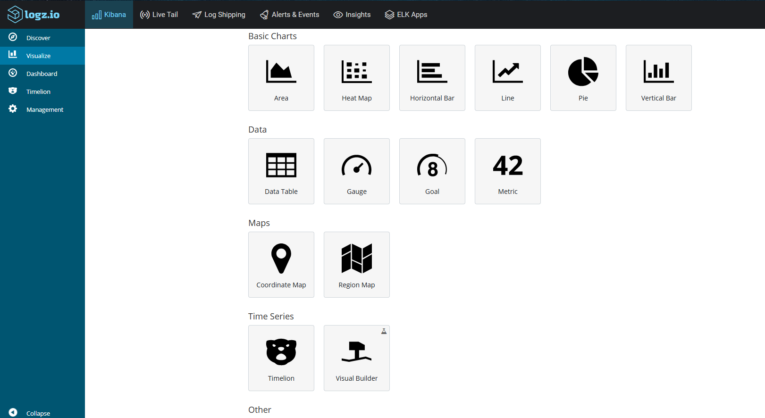Click the Visual Builder card label

[x=357, y=378]
